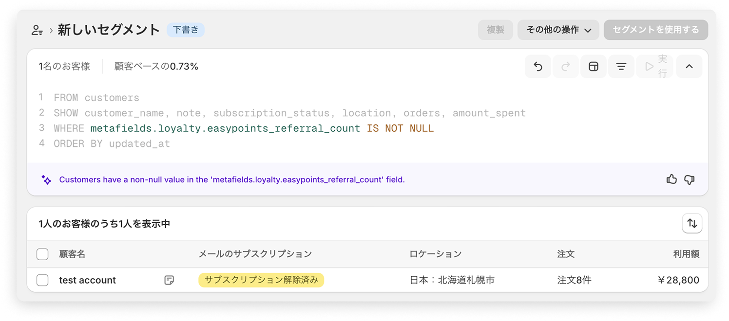Click 注文8件 orders cell
This screenshot has width=729, height=321.
click(x=575, y=280)
